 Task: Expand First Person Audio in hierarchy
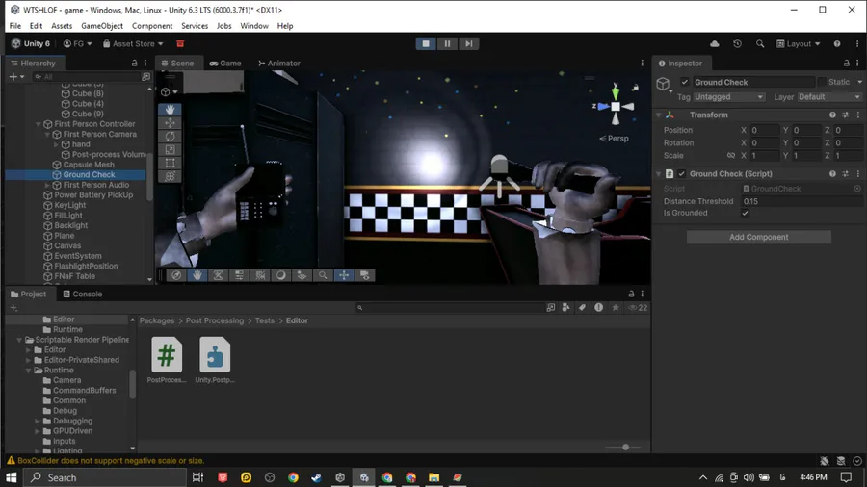tap(47, 185)
